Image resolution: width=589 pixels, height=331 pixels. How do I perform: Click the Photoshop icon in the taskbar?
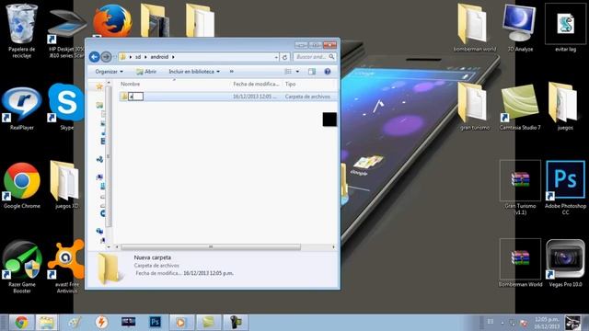coord(156,322)
